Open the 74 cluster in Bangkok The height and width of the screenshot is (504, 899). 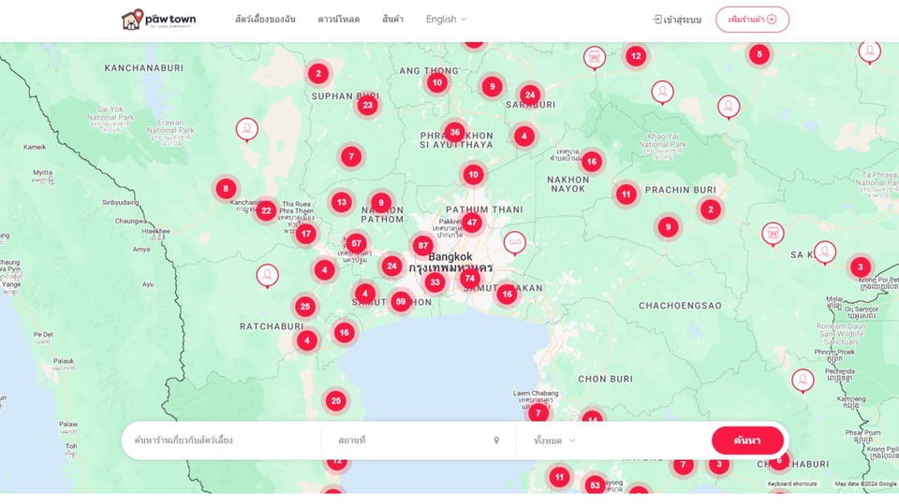click(x=469, y=279)
